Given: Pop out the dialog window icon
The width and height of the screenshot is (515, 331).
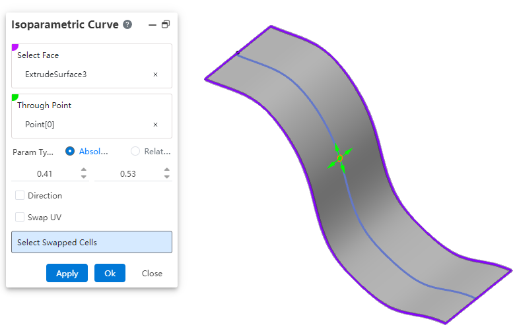Looking at the screenshot, I should click(166, 24).
